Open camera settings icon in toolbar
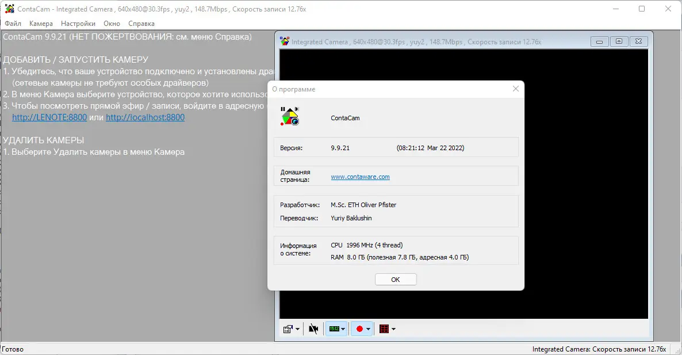This screenshot has width=682, height=355. point(288,329)
